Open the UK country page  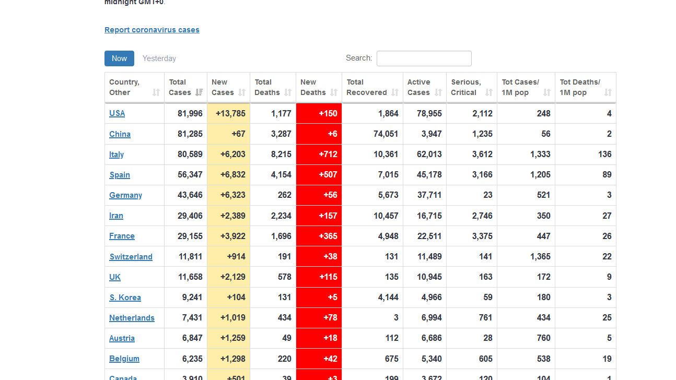point(115,277)
